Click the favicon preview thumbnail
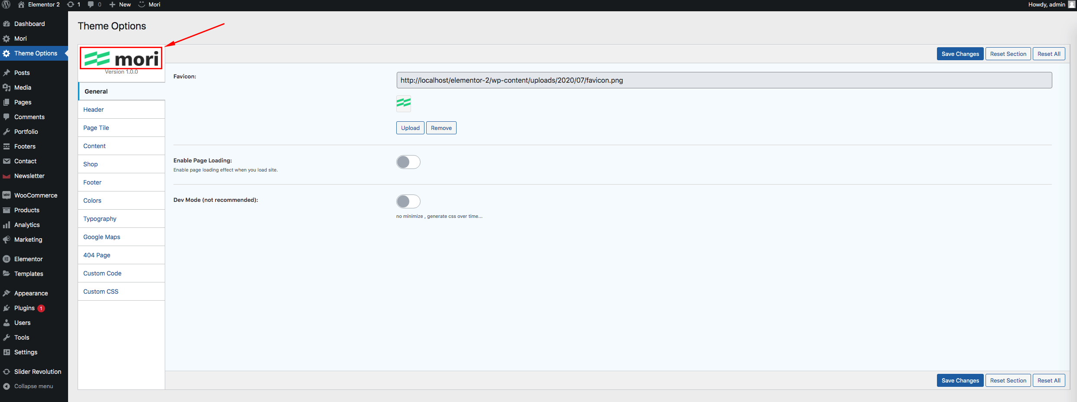The width and height of the screenshot is (1077, 402). (403, 103)
